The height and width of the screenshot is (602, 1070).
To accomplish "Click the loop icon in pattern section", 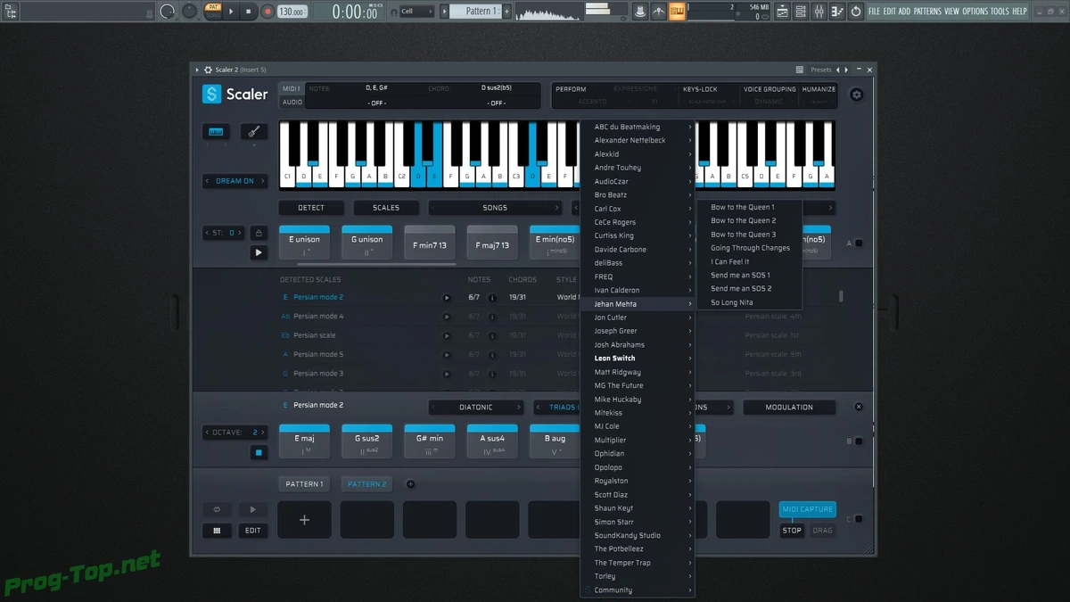I will pyautogui.click(x=217, y=509).
